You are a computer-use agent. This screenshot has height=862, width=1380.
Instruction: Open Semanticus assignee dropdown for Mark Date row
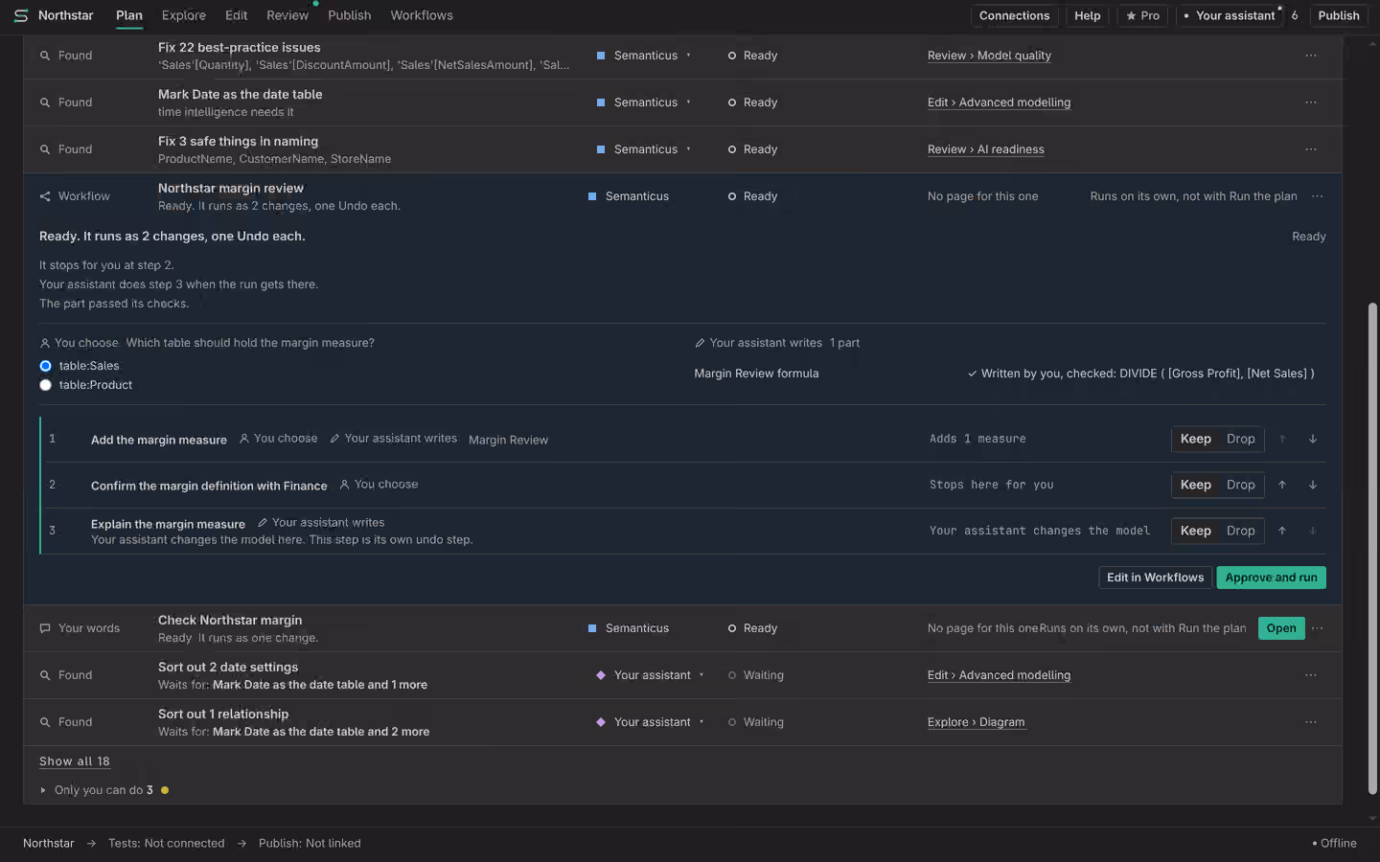643,102
